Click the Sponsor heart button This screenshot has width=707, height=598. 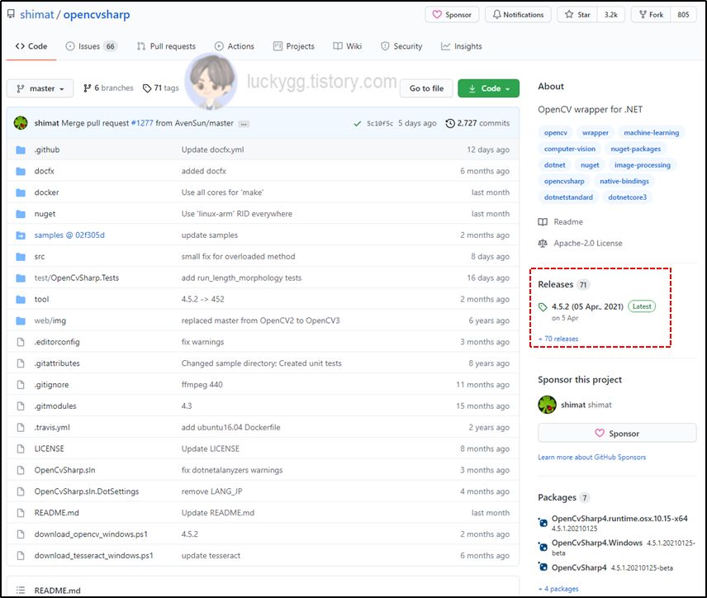tap(452, 14)
